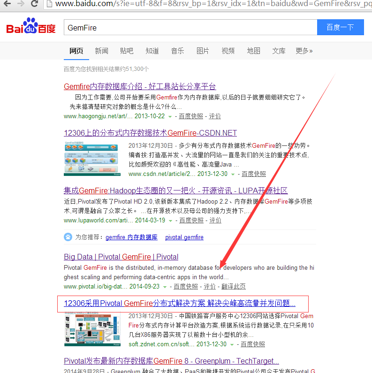Open 集成GemFire:Hadoop生态圈 LUPA link
The height and width of the screenshot is (373, 372).
pos(175,190)
